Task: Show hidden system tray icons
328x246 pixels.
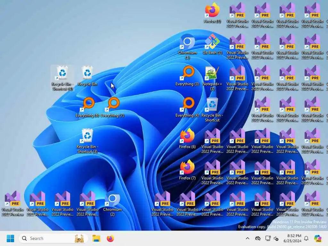Action: click(248, 238)
